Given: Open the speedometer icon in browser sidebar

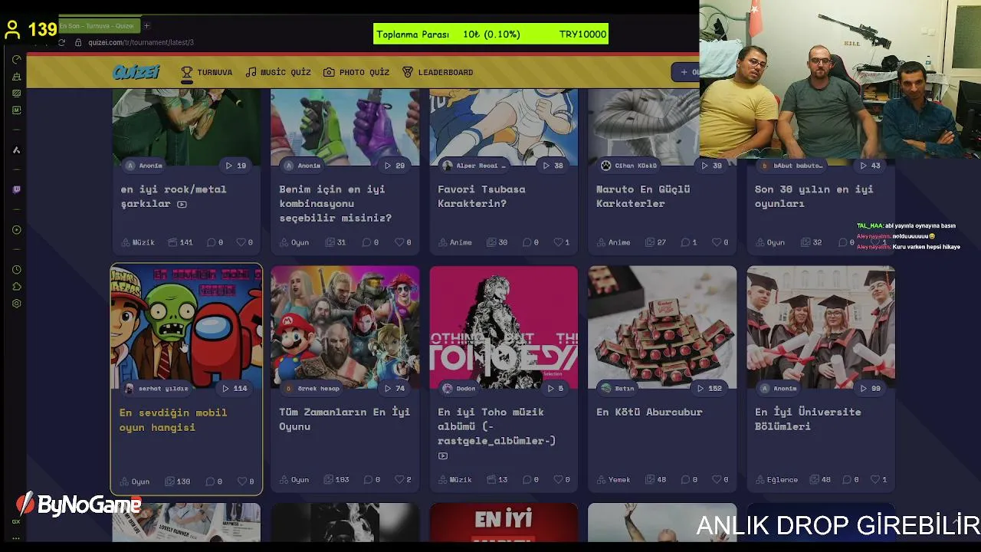Looking at the screenshot, I should (16, 59).
